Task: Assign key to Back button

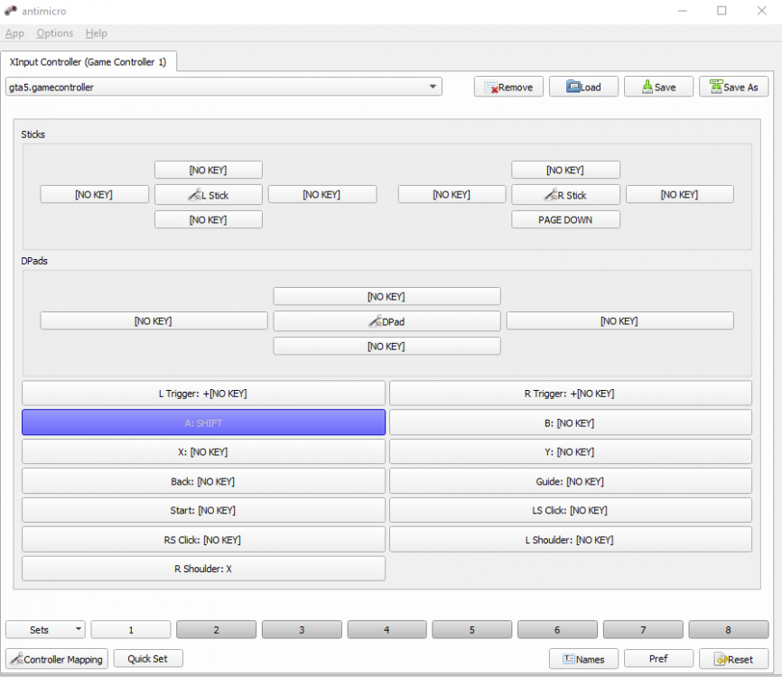Action: click(x=203, y=481)
